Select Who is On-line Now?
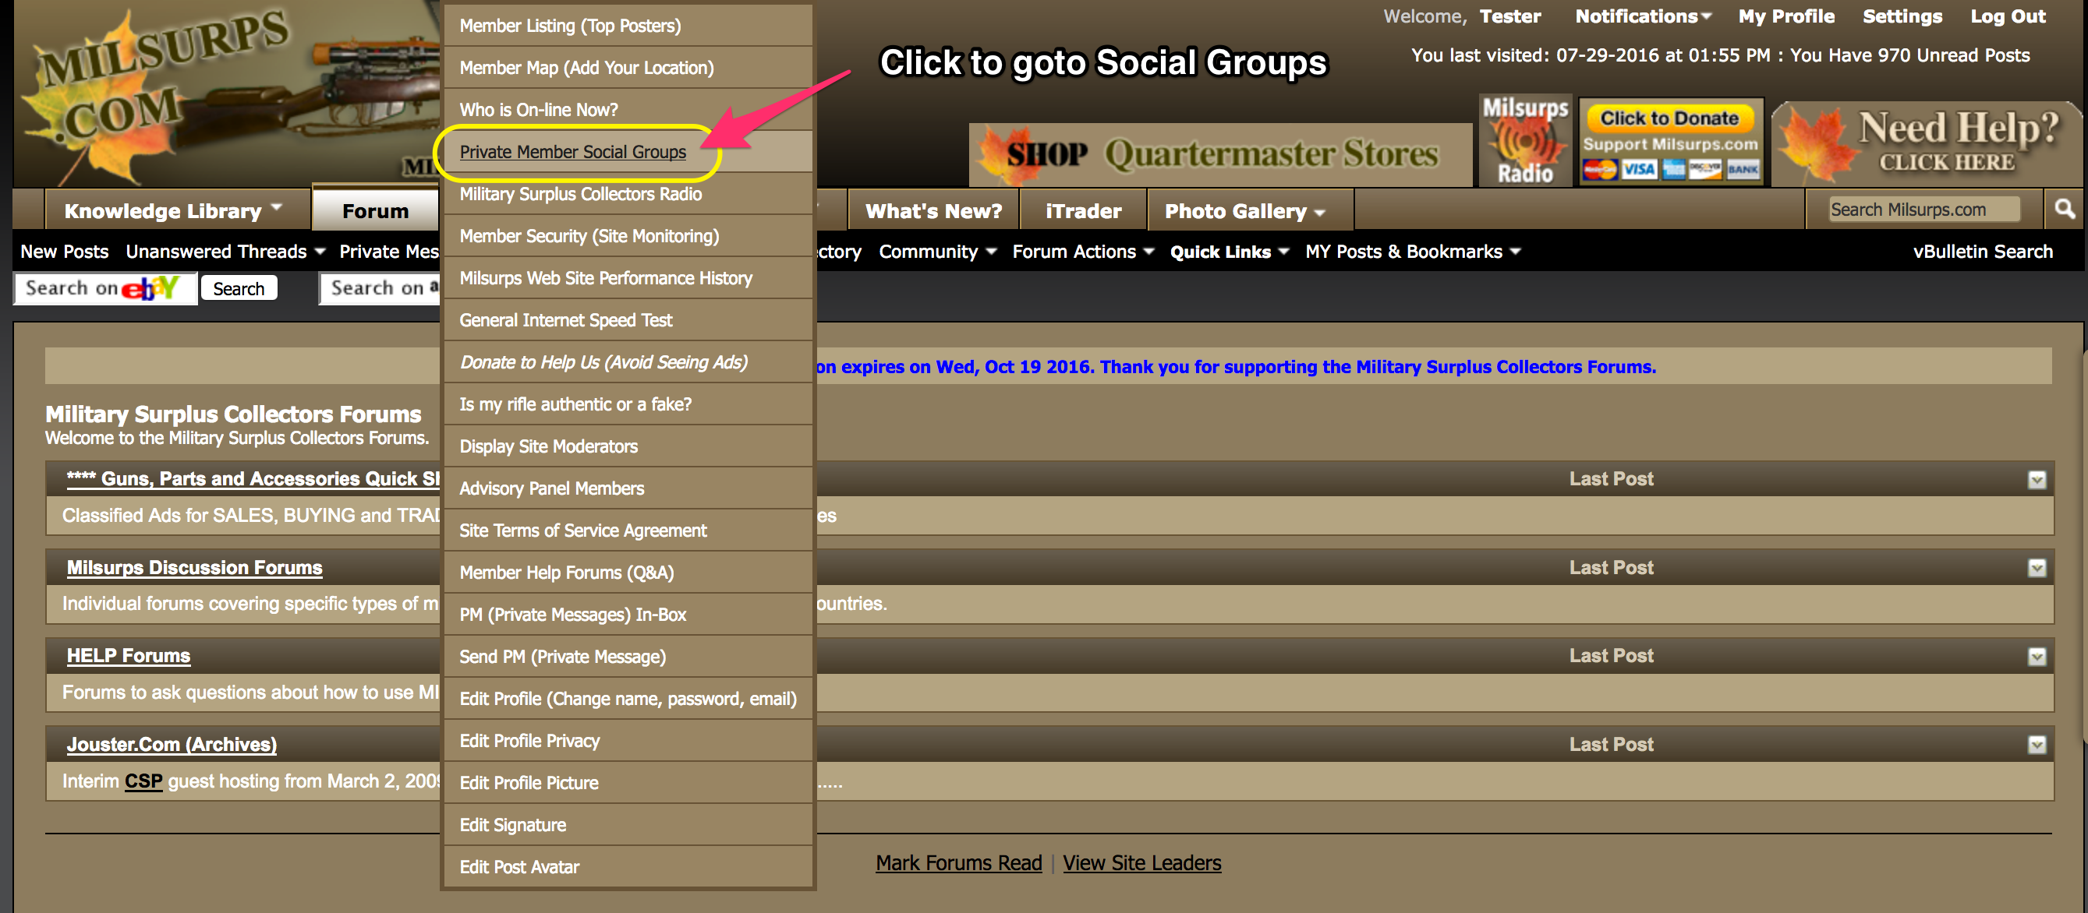Screen dimensions: 2088x913 tap(628, 109)
